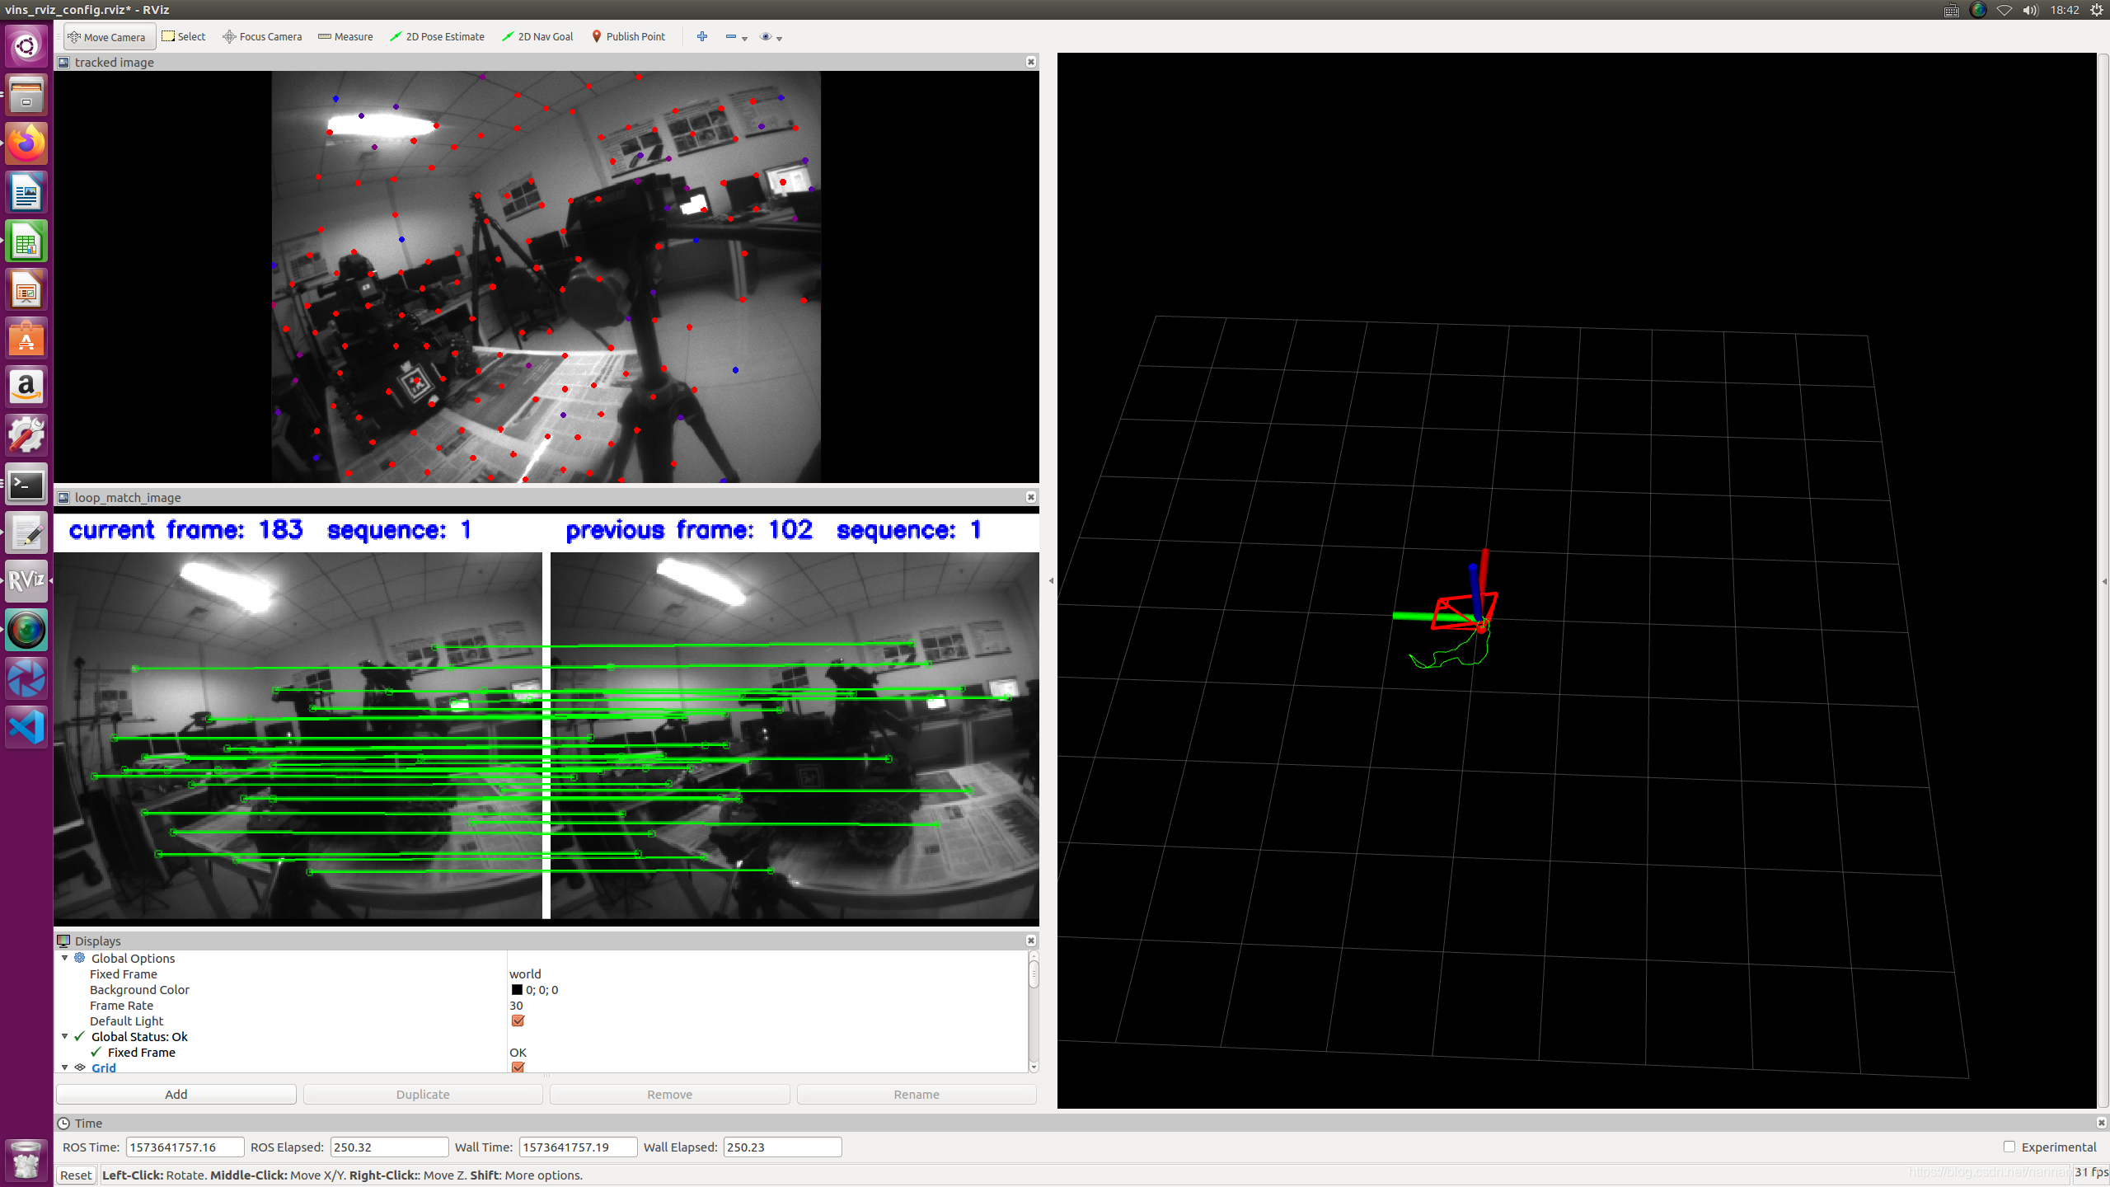Click the Add display button
The height and width of the screenshot is (1187, 2110).
pos(176,1094)
